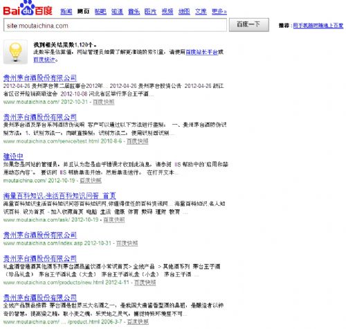Open the 视频 video tab
The height and width of the screenshot is (329, 346).
[167, 11]
